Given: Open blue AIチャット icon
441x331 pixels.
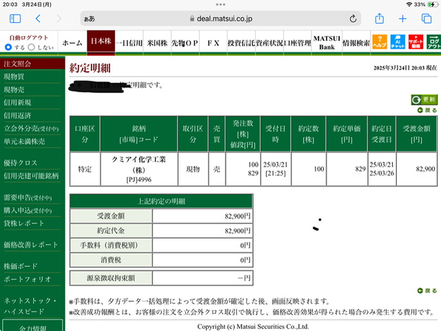Looking at the screenshot, I should [x=398, y=41].
